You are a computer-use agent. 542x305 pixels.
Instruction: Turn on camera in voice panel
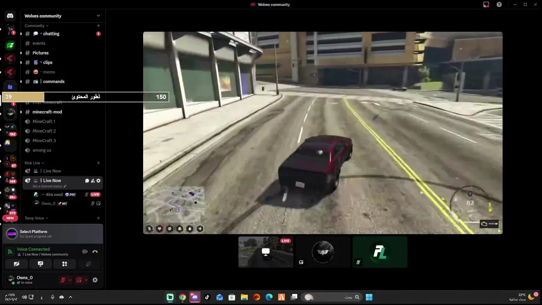(17, 264)
